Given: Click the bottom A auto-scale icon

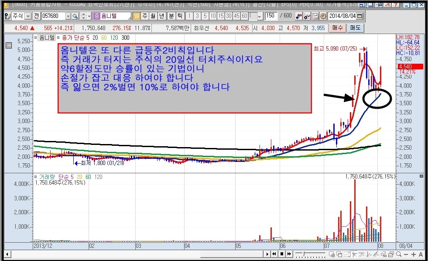Looking at the screenshot, I should (x=421, y=254).
